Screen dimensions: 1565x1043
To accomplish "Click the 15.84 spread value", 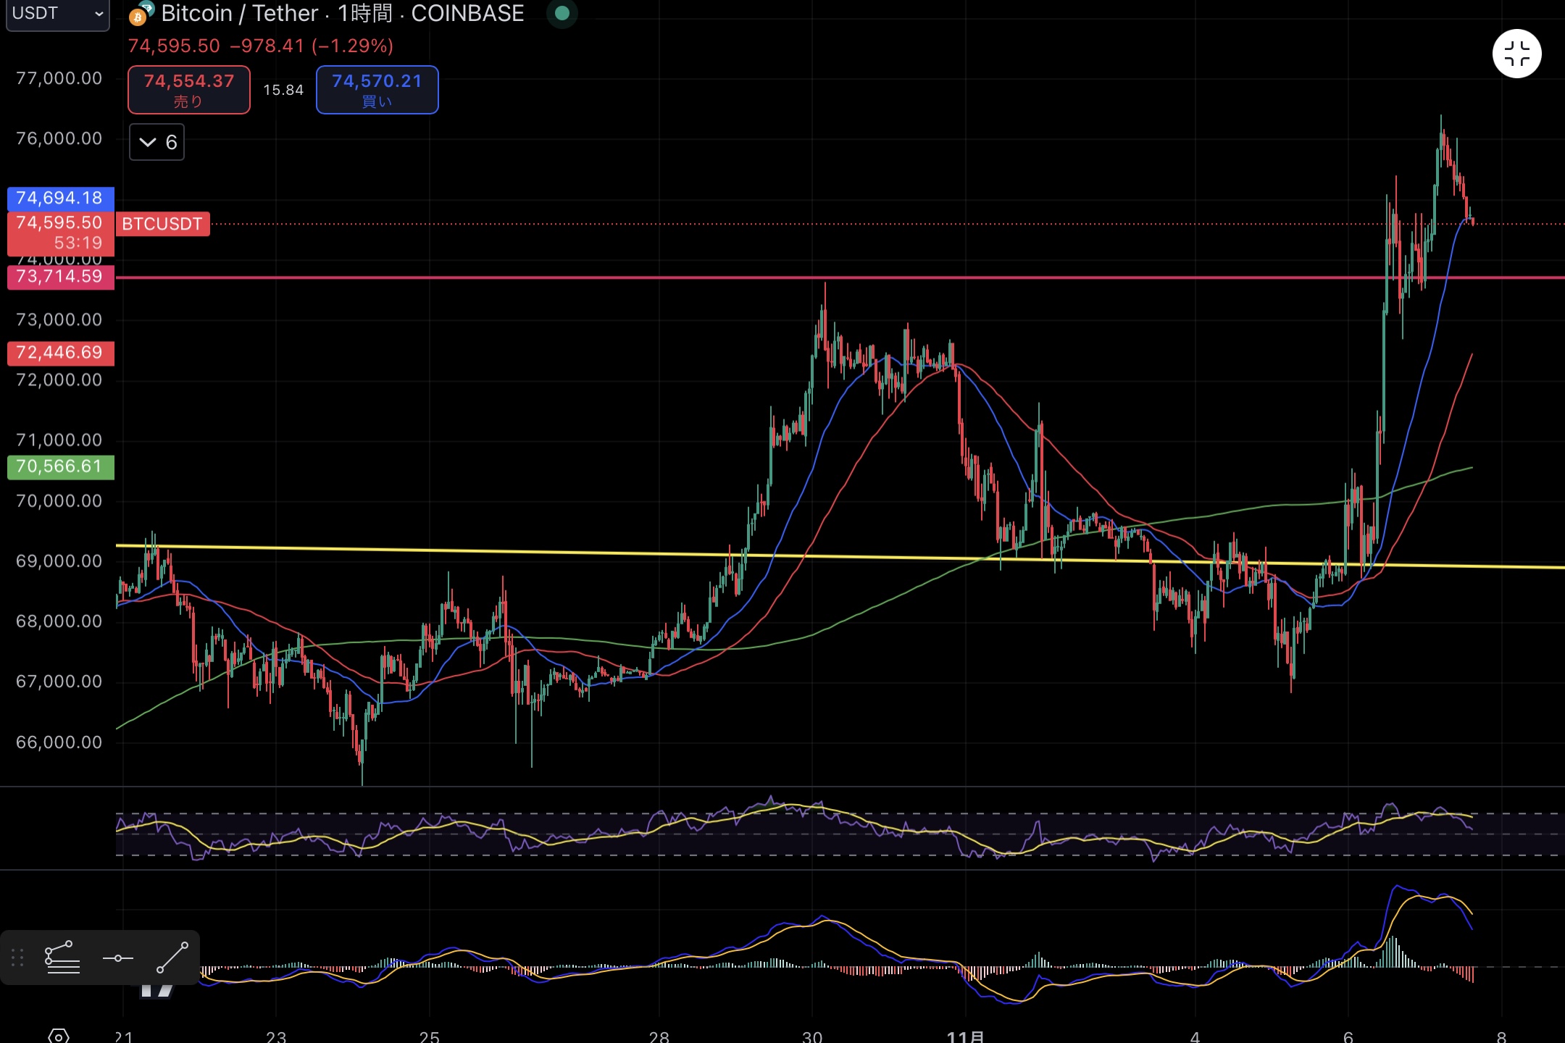I will pos(283,90).
